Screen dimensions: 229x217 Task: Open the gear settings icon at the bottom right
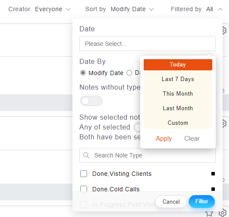pyautogui.click(x=223, y=213)
